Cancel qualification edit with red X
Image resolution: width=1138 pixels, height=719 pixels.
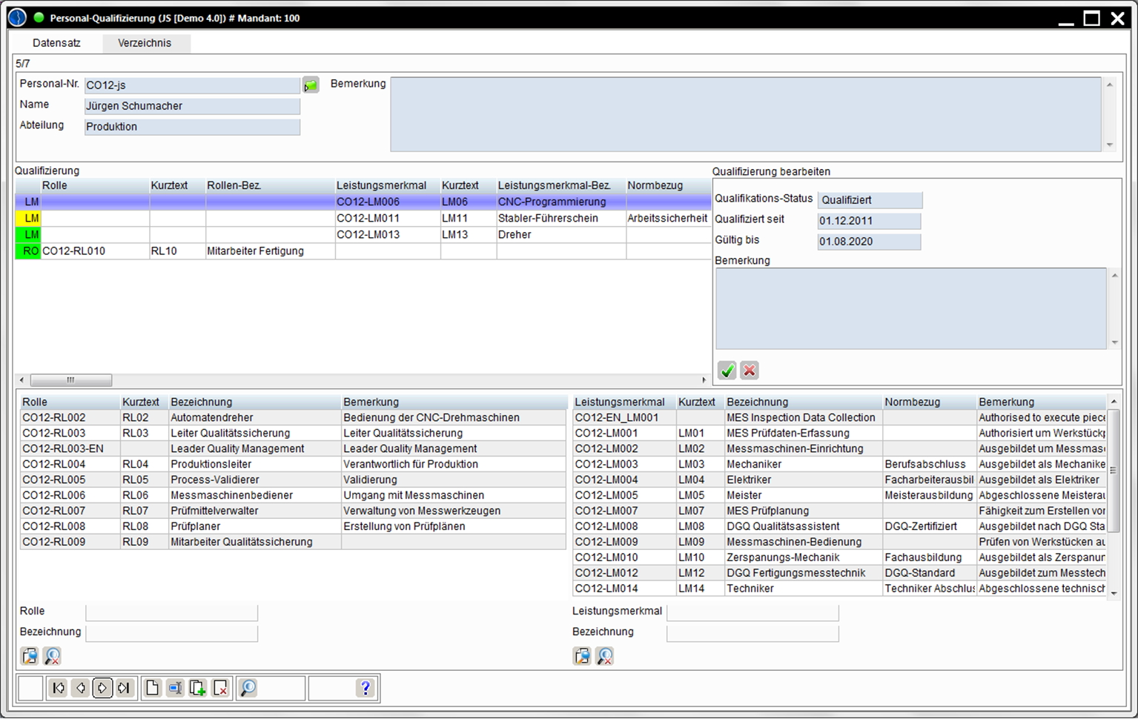[x=750, y=371]
